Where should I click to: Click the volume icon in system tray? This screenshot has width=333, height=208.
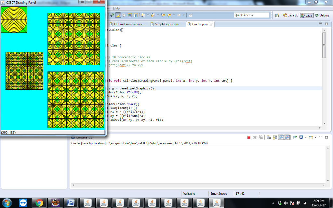pos(286,203)
